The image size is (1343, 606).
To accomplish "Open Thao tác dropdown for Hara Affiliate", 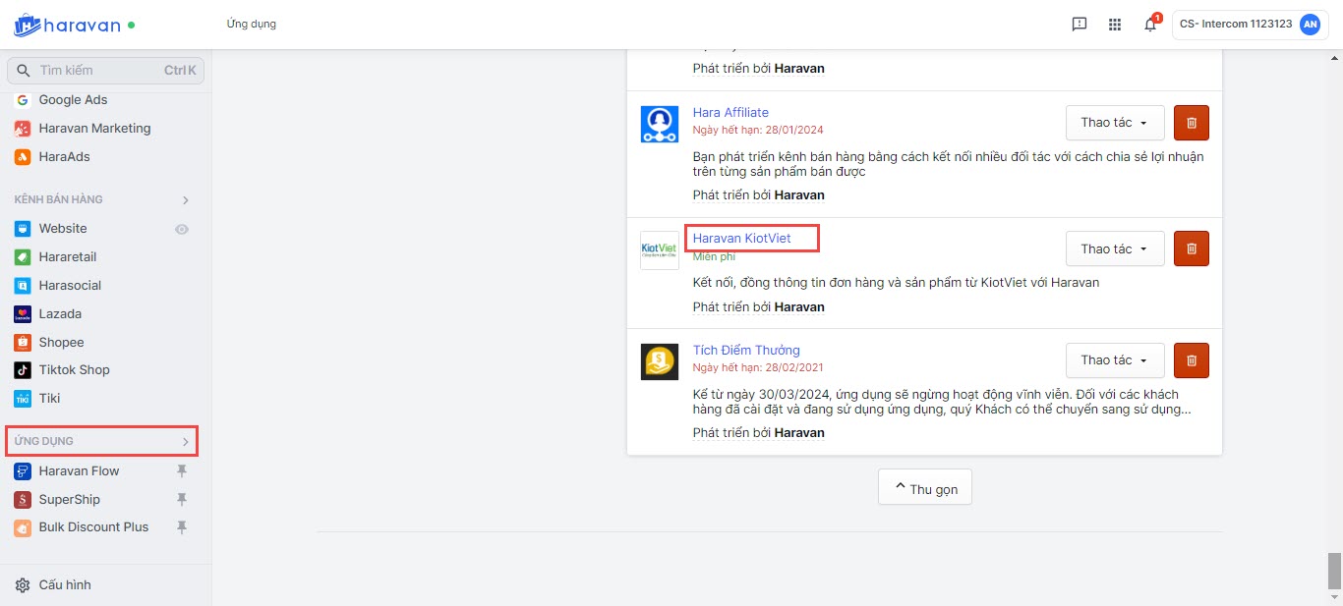I will click(x=1114, y=123).
